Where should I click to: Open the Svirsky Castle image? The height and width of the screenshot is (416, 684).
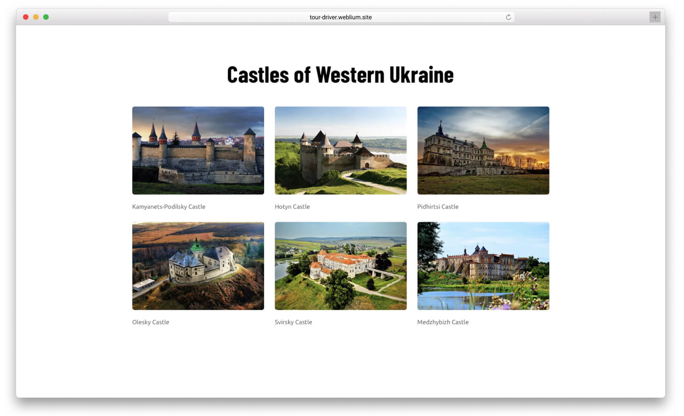click(340, 266)
